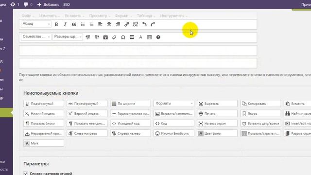Select the Цвет фона button
This screenshot has height=175, width=311.
pyautogui.click(x=217, y=133)
